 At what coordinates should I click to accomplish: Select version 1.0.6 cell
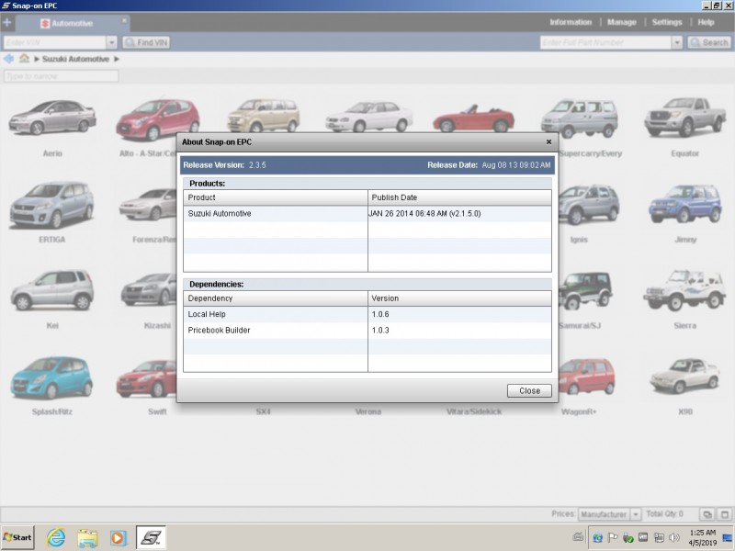pyautogui.click(x=459, y=314)
